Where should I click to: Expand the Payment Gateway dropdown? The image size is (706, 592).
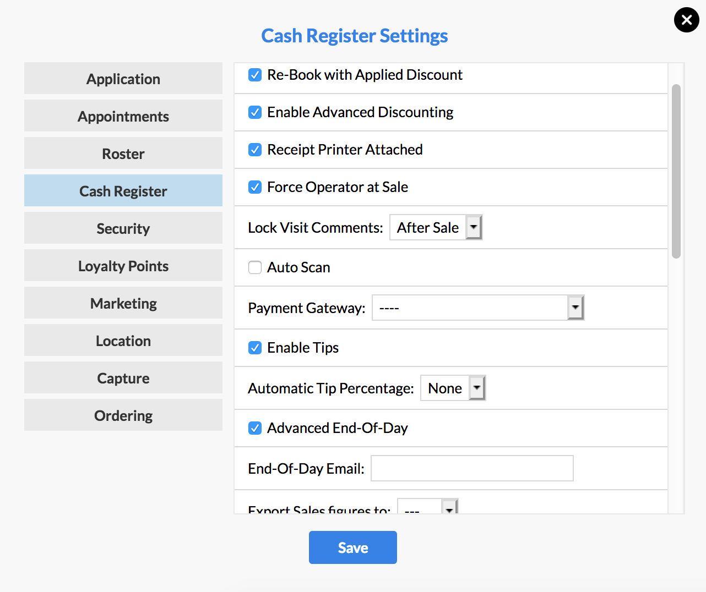coord(478,308)
